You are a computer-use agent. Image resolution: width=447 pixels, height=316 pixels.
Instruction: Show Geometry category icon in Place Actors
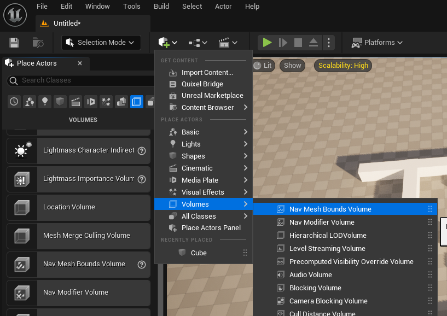click(x=121, y=102)
